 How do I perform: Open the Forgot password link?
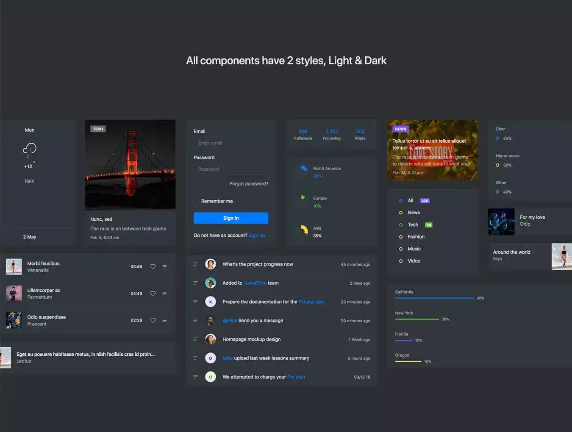pos(249,184)
